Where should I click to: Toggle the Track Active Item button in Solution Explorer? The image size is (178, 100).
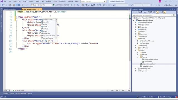pos(157,12)
